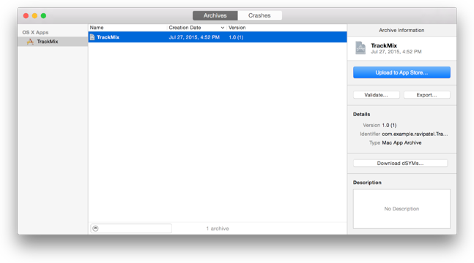Click the 1.0 (1) version cell in list
The image size is (474, 263).
pyautogui.click(x=236, y=37)
